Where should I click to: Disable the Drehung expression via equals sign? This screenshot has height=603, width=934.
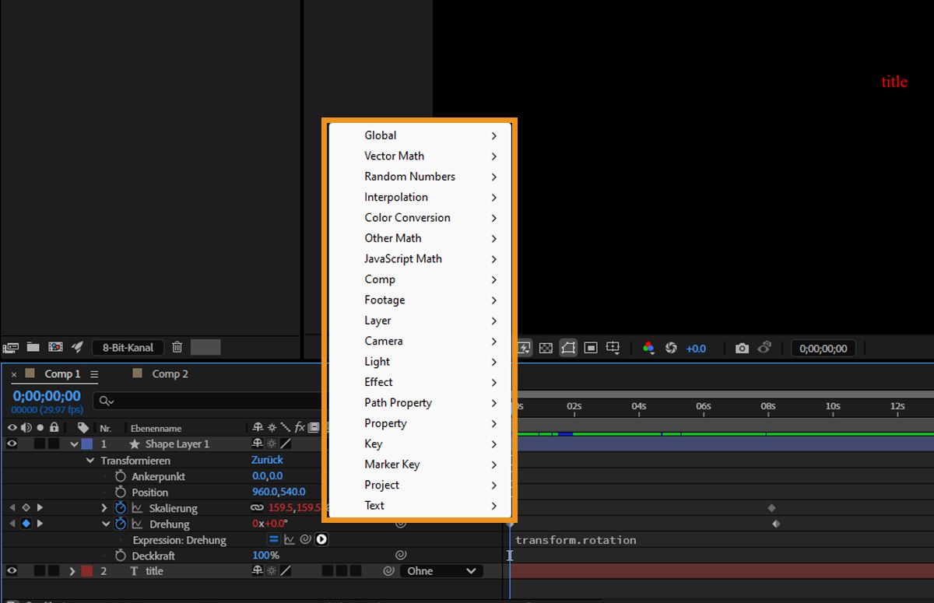coord(273,539)
